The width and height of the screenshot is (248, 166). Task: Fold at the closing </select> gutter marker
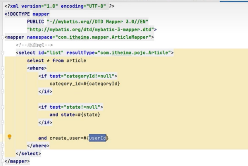[2, 153]
